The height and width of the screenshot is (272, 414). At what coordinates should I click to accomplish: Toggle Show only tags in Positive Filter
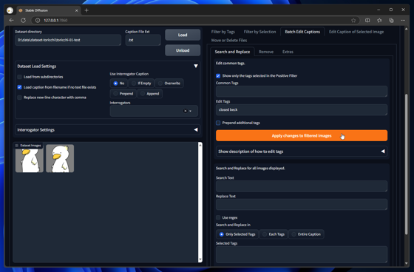[x=218, y=76]
